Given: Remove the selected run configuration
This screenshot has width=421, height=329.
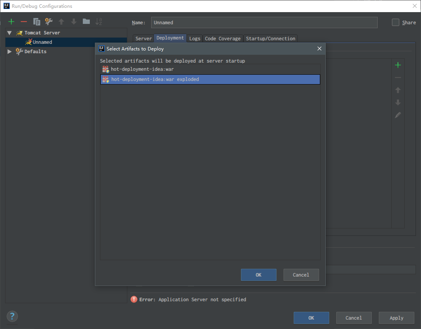Looking at the screenshot, I should [x=24, y=22].
